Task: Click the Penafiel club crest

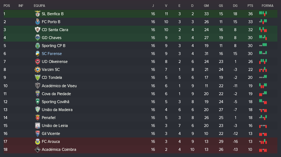Action: [x=37, y=118]
